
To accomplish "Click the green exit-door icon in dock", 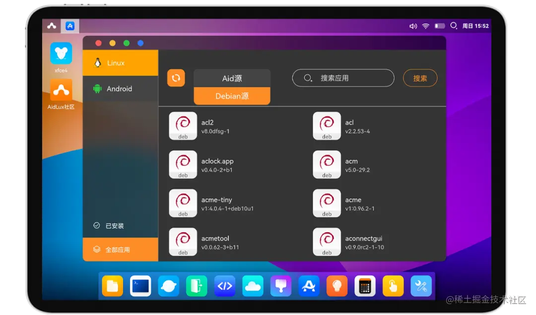I will (197, 286).
